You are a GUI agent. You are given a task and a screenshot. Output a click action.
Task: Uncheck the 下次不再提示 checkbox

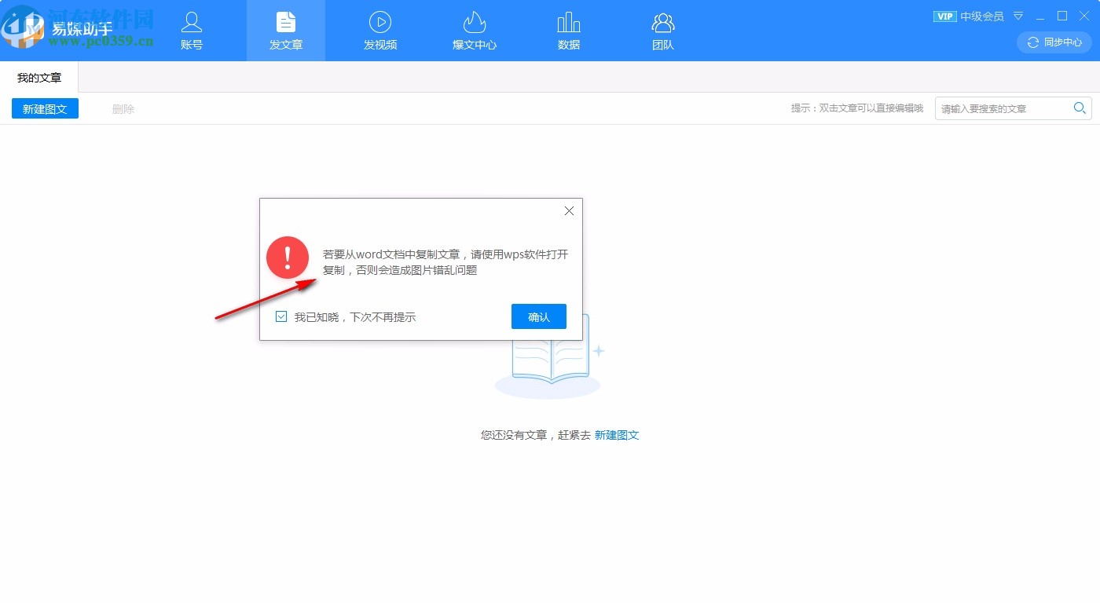point(281,316)
